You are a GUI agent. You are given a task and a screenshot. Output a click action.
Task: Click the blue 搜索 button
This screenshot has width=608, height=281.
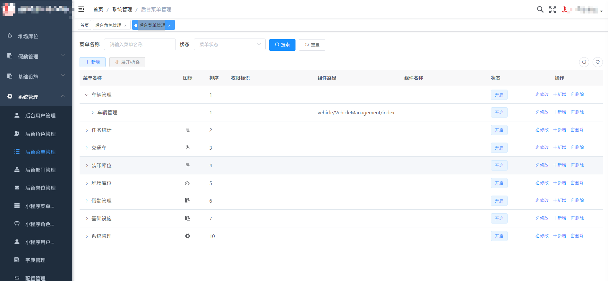click(x=282, y=45)
